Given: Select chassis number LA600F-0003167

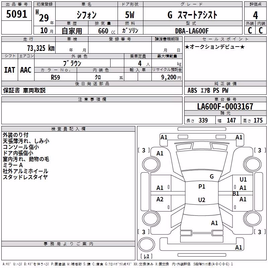Looking at the screenshot, I should [x=225, y=106].
